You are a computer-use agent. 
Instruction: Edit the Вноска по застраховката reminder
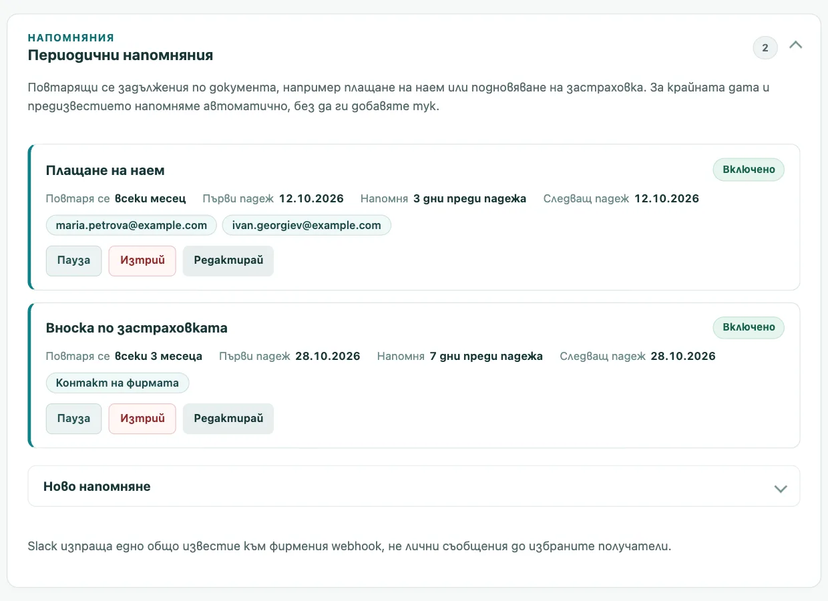point(228,419)
